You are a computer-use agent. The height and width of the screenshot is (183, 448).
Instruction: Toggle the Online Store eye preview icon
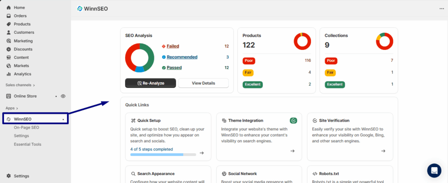(63, 96)
